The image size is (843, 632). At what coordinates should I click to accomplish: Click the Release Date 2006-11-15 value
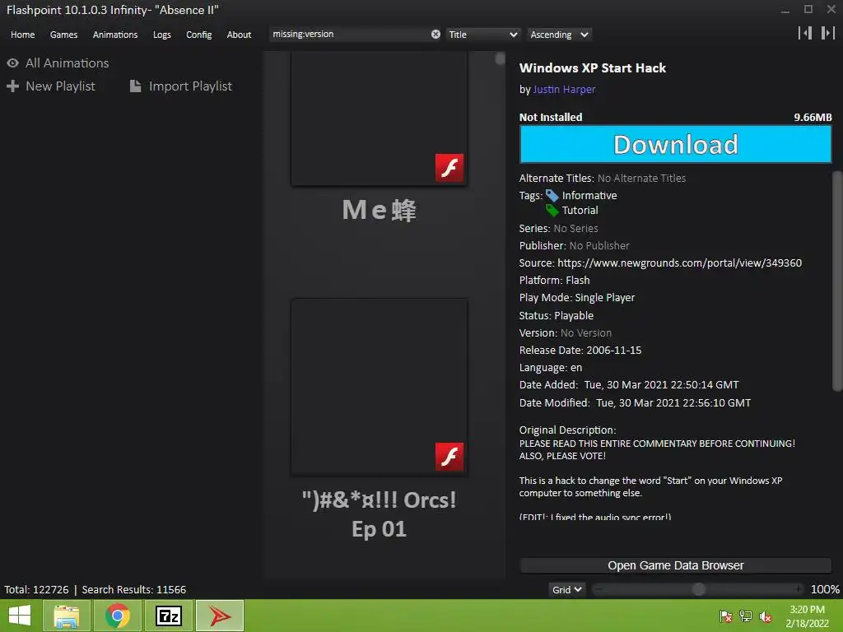[613, 350]
